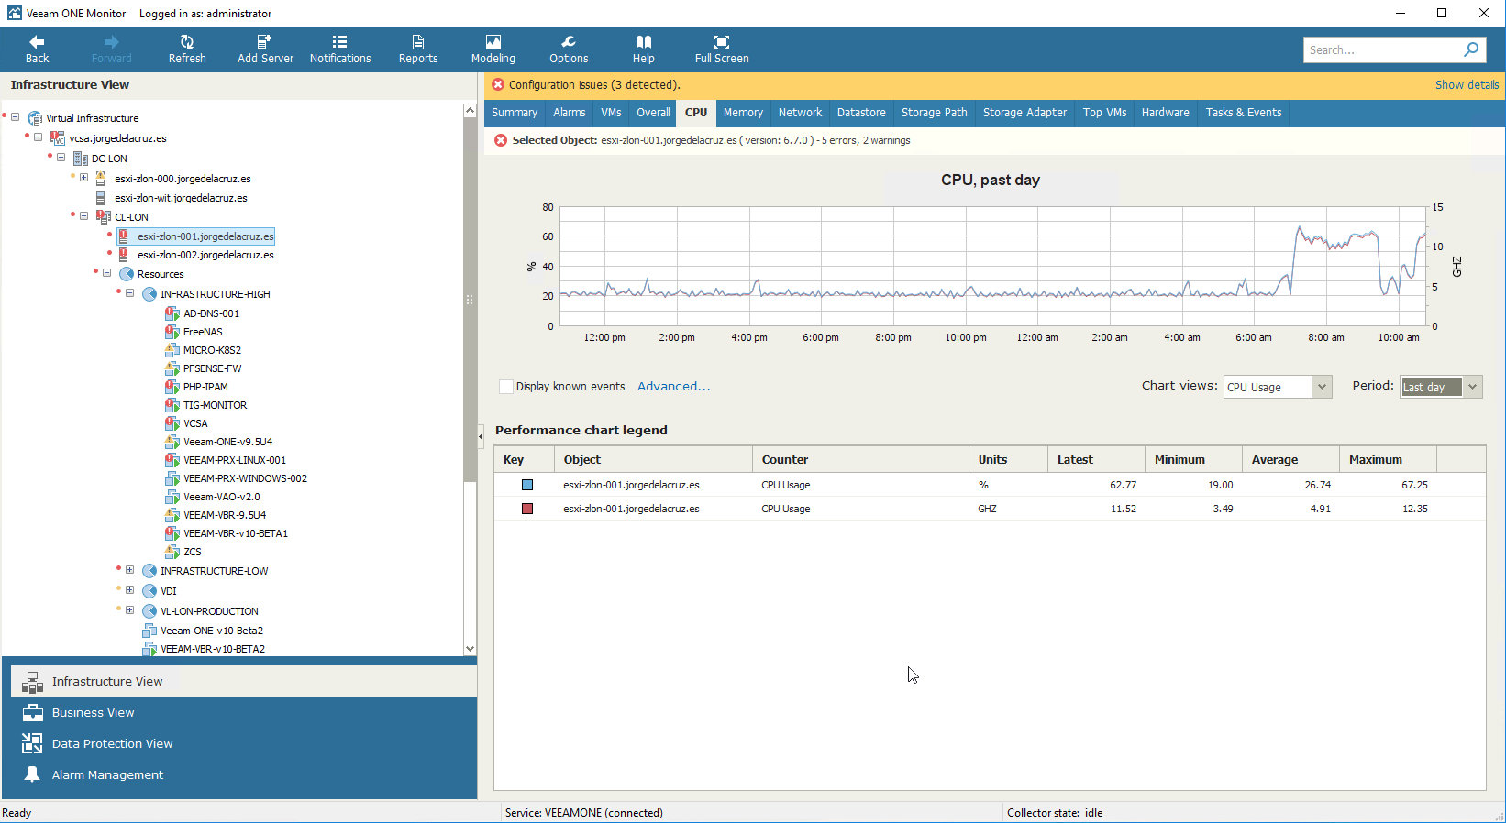Select VEEAM-PRX-LINUX-001 in the tree
Image resolution: width=1506 pixels, height=823 pixels.
tap(235, 460)
